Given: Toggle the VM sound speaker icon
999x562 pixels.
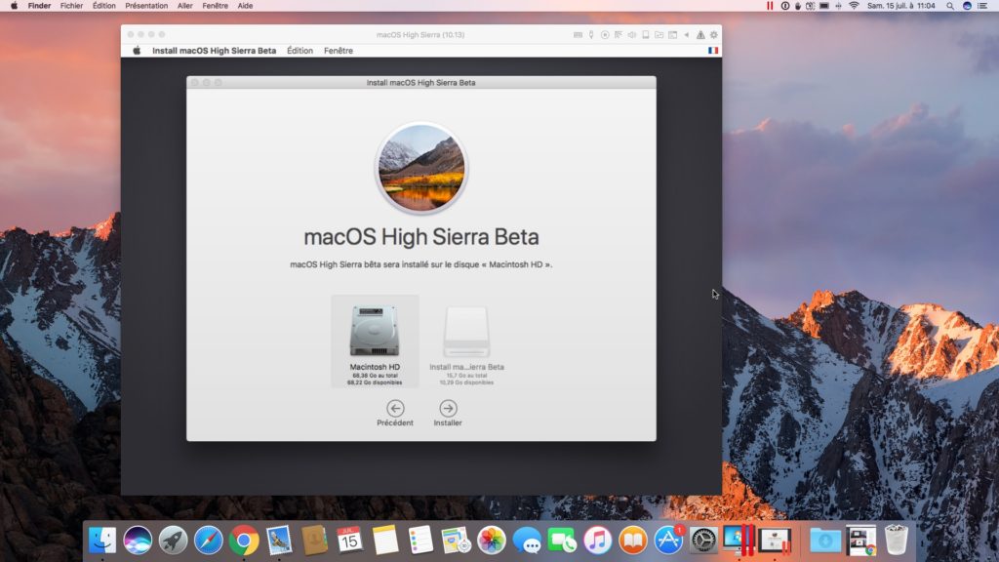Looking at the screenshot, I should tap(631, 35).
